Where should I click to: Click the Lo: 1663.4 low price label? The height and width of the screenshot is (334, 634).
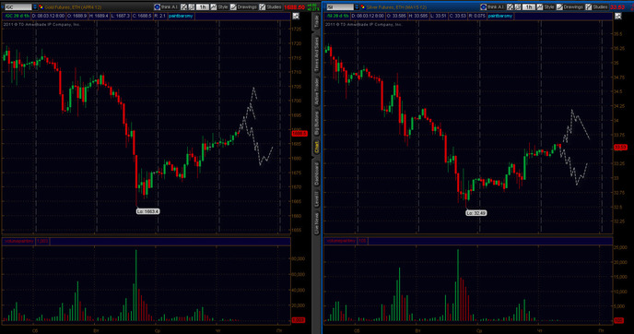(x=147, y=211)
